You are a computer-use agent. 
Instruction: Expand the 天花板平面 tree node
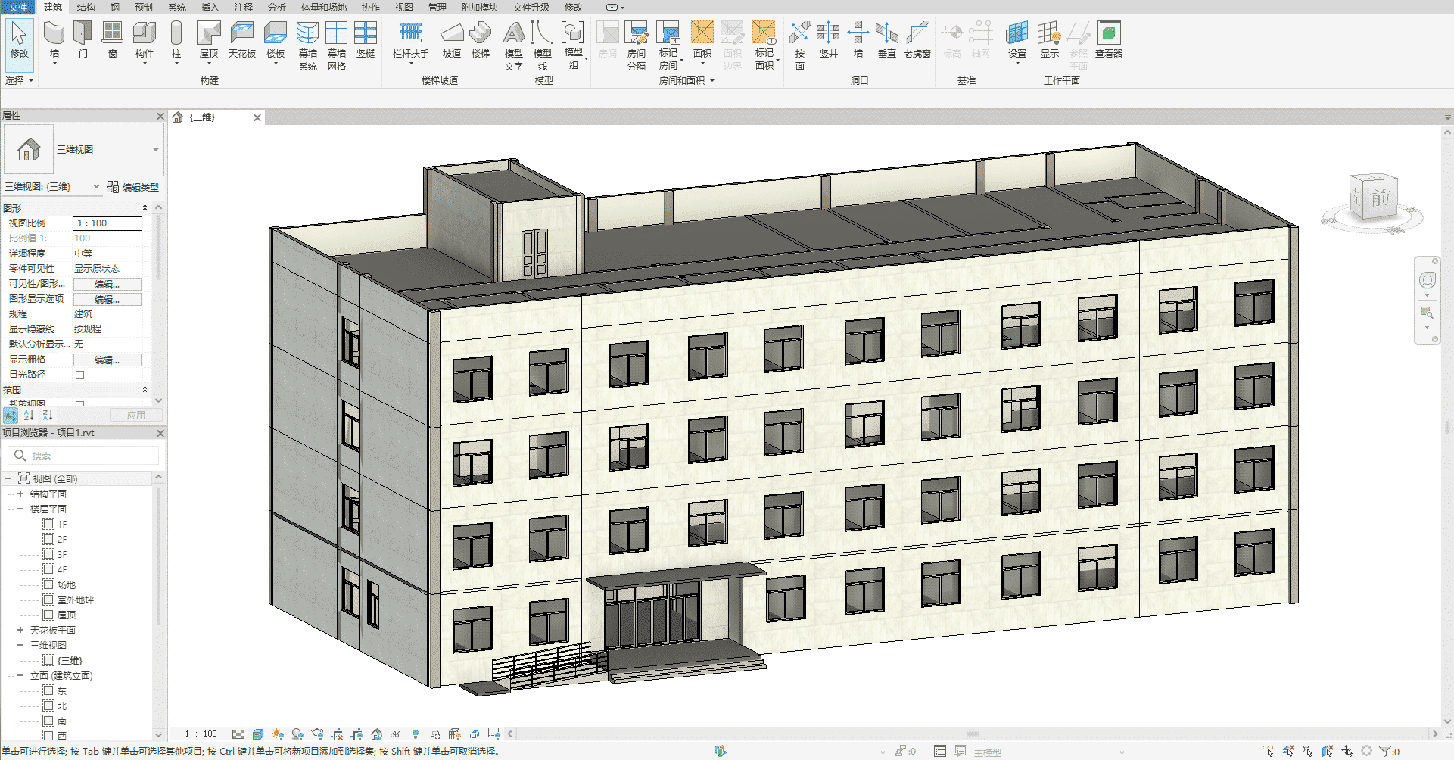pyautogui.click(x=20, y=630)
